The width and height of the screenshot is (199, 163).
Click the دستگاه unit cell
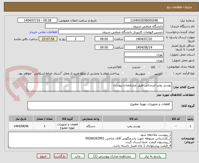click(91, 126)
